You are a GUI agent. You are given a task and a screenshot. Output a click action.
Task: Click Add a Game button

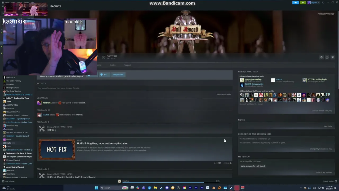(8, 181)
